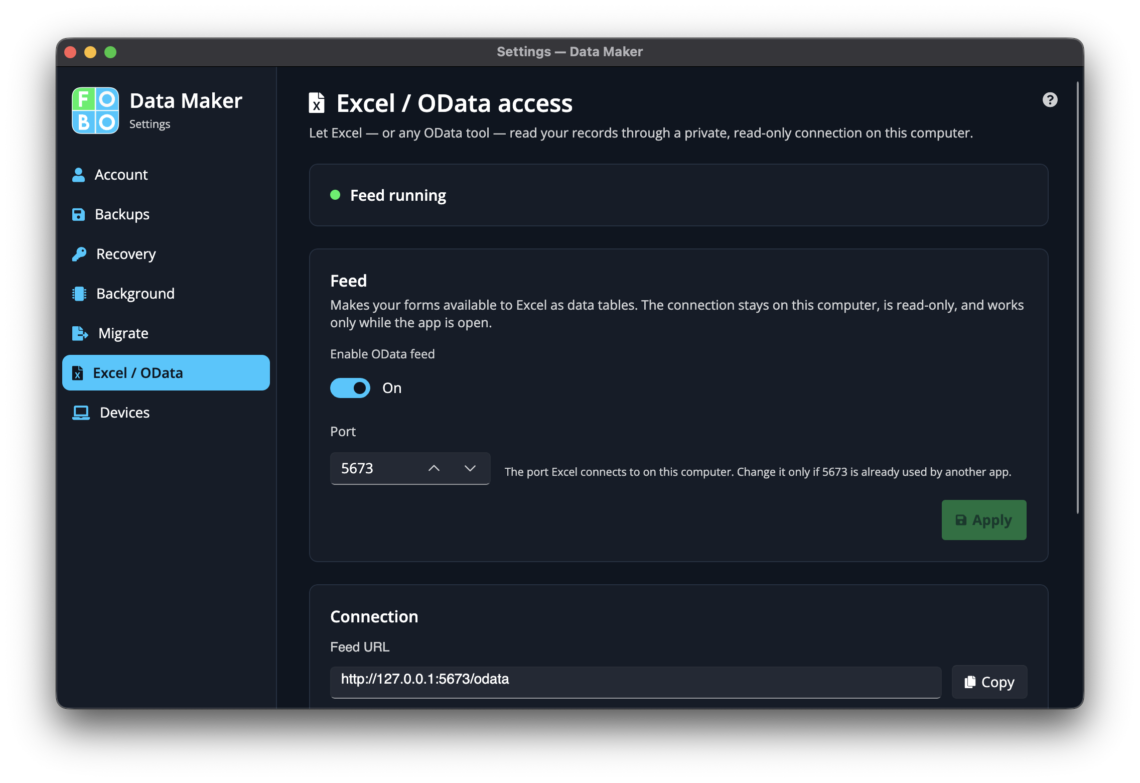Viewport: 1140px width, 783px height.
Task: Click the 'Feed URL' field label
Action: click(360, 647)
